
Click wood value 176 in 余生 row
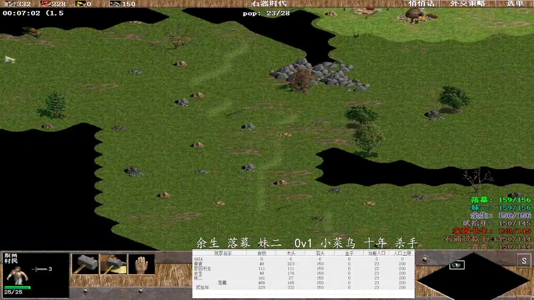pos(291,273)
